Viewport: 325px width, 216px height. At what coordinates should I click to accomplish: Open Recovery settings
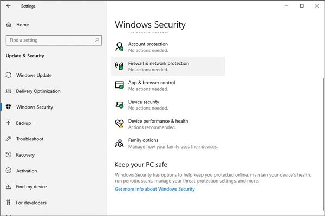click(x=54, y=154)
